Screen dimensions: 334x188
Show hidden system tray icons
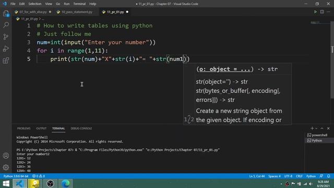click(x=281, y=184)
